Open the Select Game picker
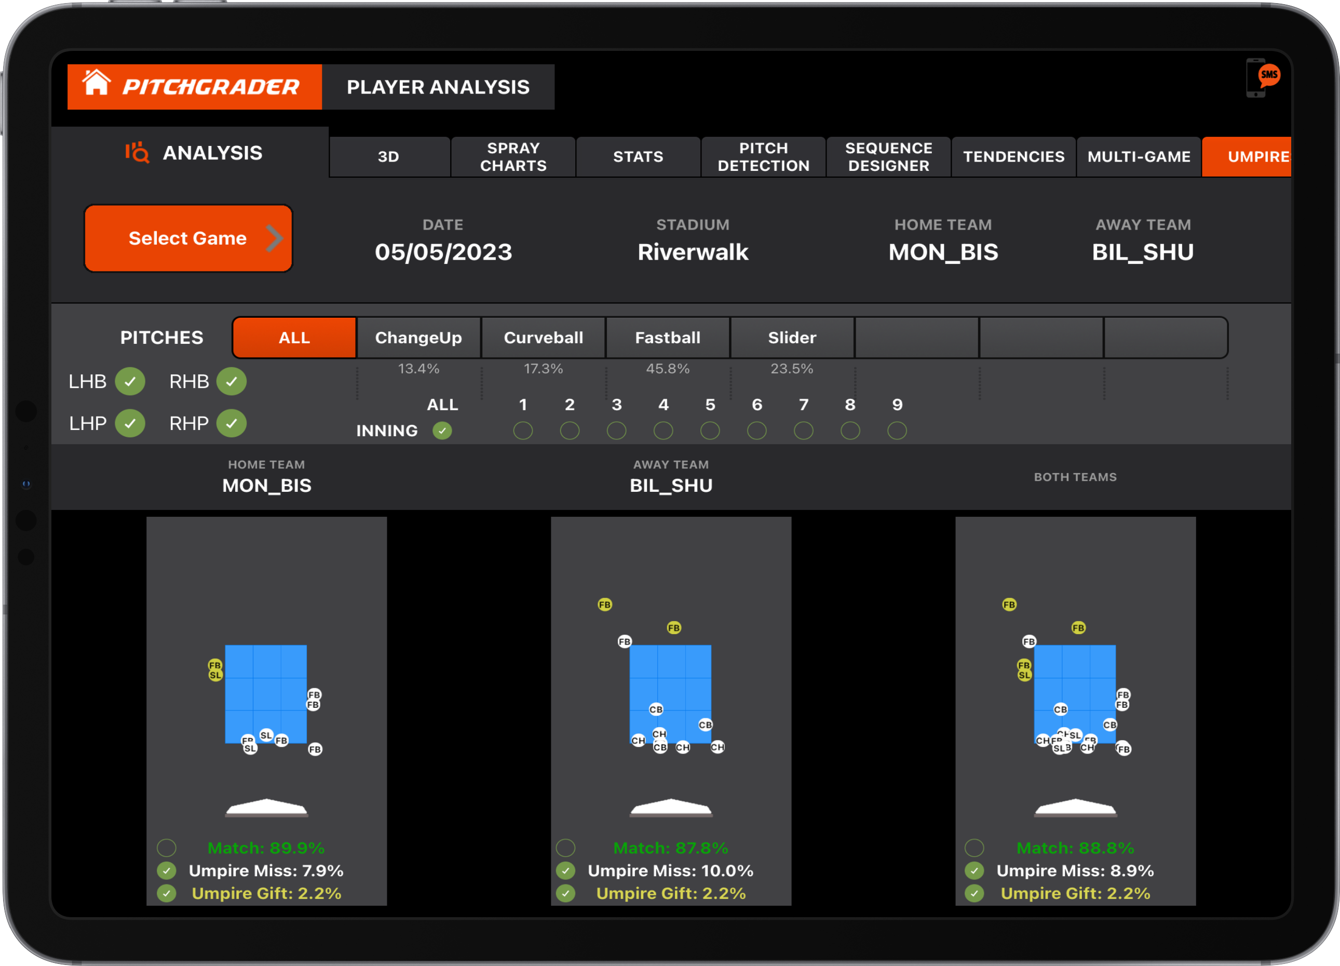This screenshot has width=1340, height=966. tap(188, 238)
